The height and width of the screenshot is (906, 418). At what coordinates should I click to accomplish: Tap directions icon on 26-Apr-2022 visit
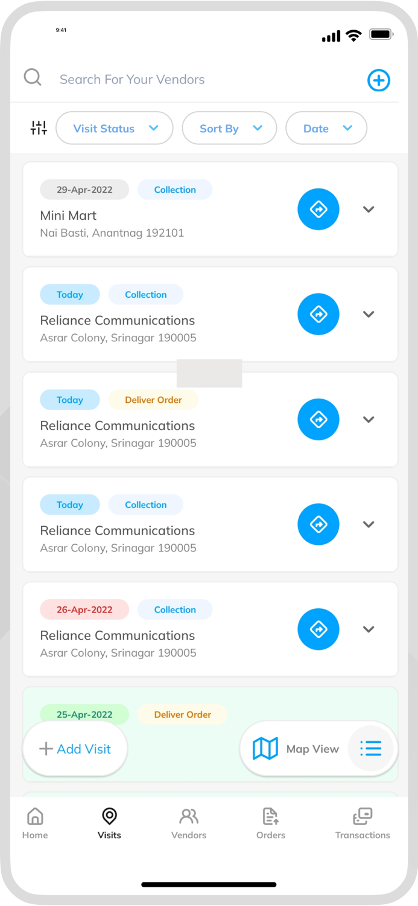318,629
